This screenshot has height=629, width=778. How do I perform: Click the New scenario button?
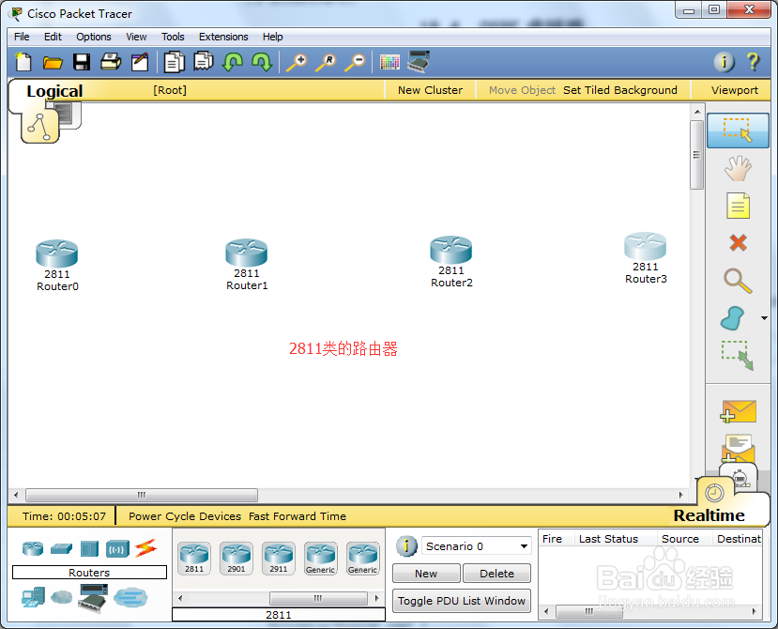click(426, 574)
